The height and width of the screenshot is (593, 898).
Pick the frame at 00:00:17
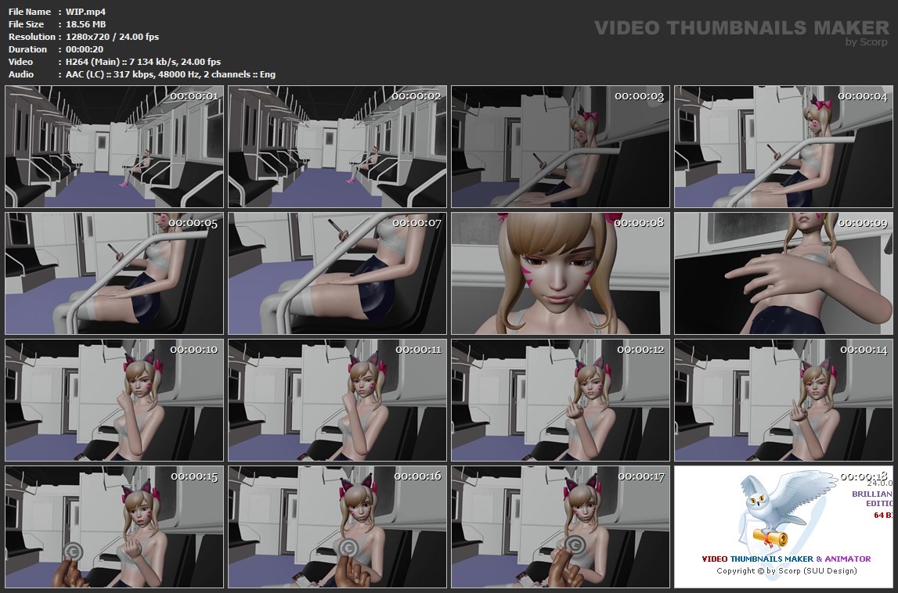(561, 527)
